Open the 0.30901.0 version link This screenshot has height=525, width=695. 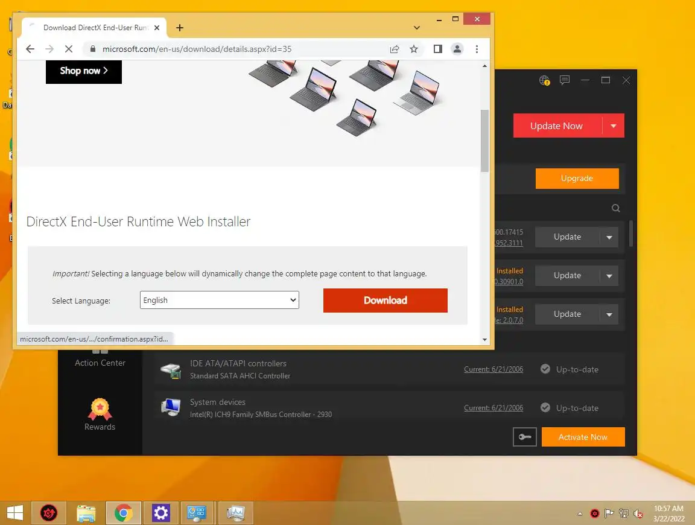pos(509,282)
